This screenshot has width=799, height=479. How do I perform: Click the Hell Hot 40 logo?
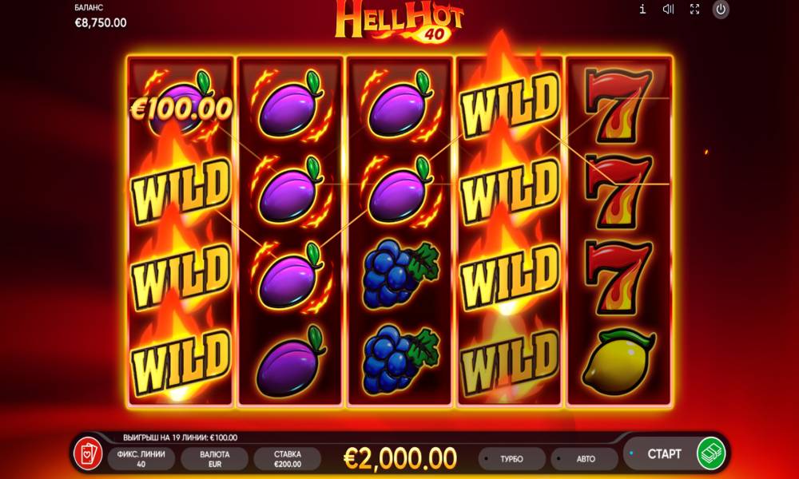[399, 21]
